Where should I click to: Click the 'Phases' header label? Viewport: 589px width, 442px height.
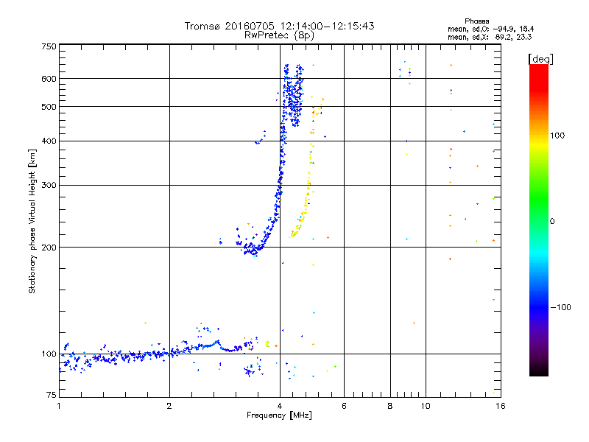pos(476,21)
